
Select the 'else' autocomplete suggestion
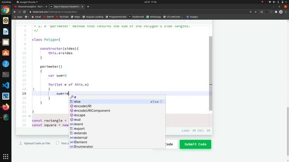point(117,102)
